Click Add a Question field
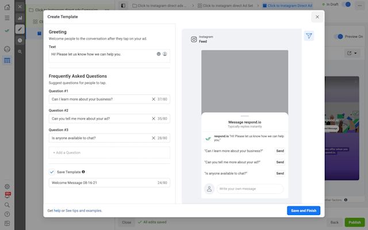Image resolution: width=368 pixels, height=230 pixels. click(x=109, y=153)
